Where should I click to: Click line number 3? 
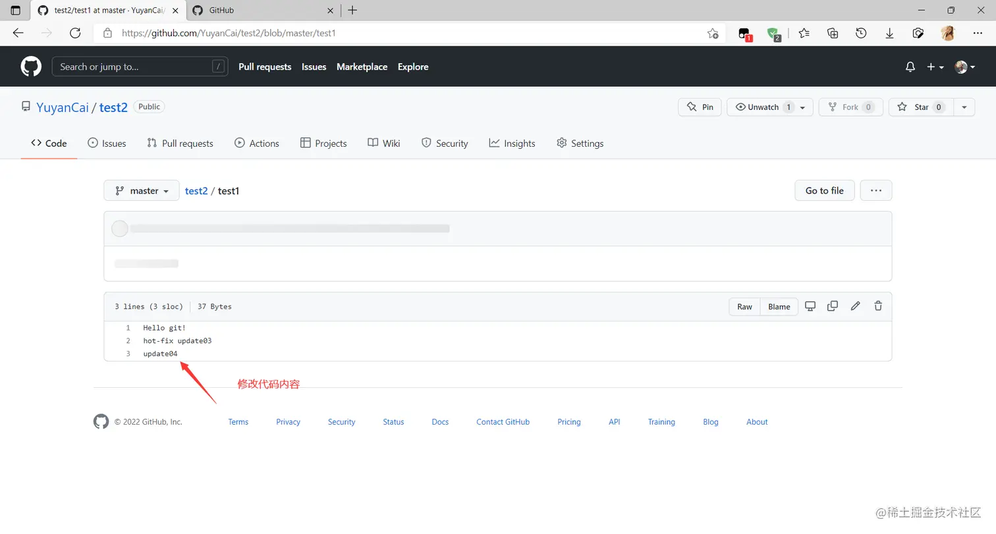point(128,354)
